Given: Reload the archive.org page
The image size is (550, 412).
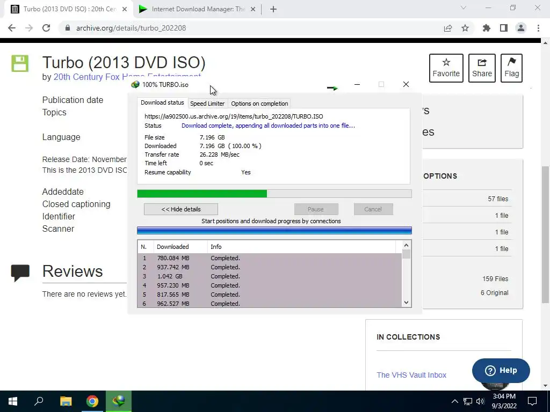Looking at the screenshot, I should 46,28.
